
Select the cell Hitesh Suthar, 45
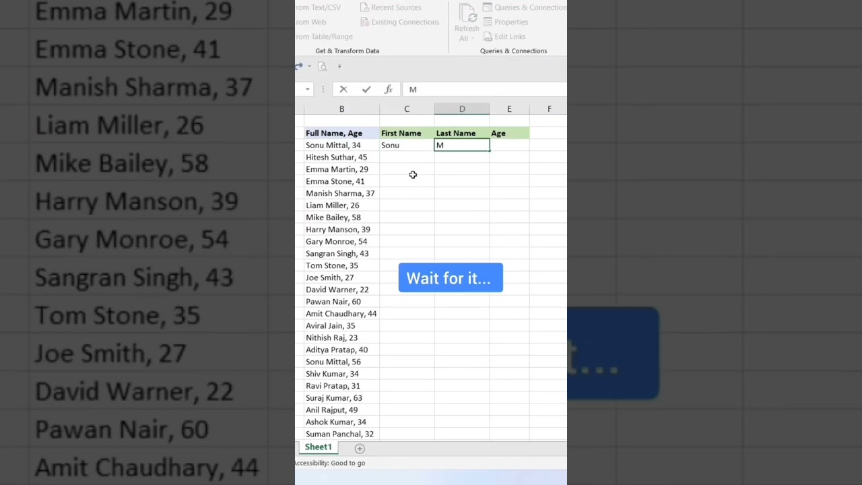(341, 158)
